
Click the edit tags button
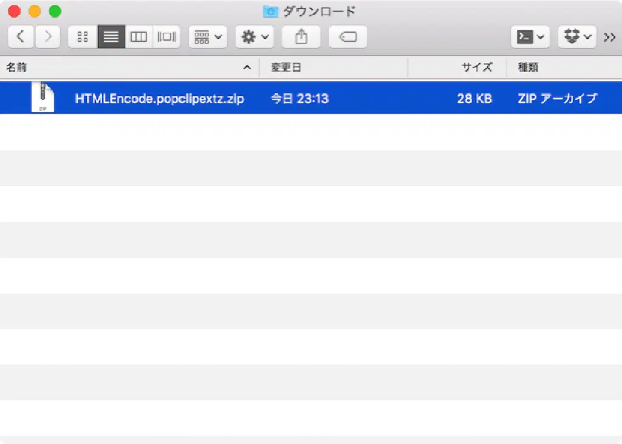pos(347,37)
